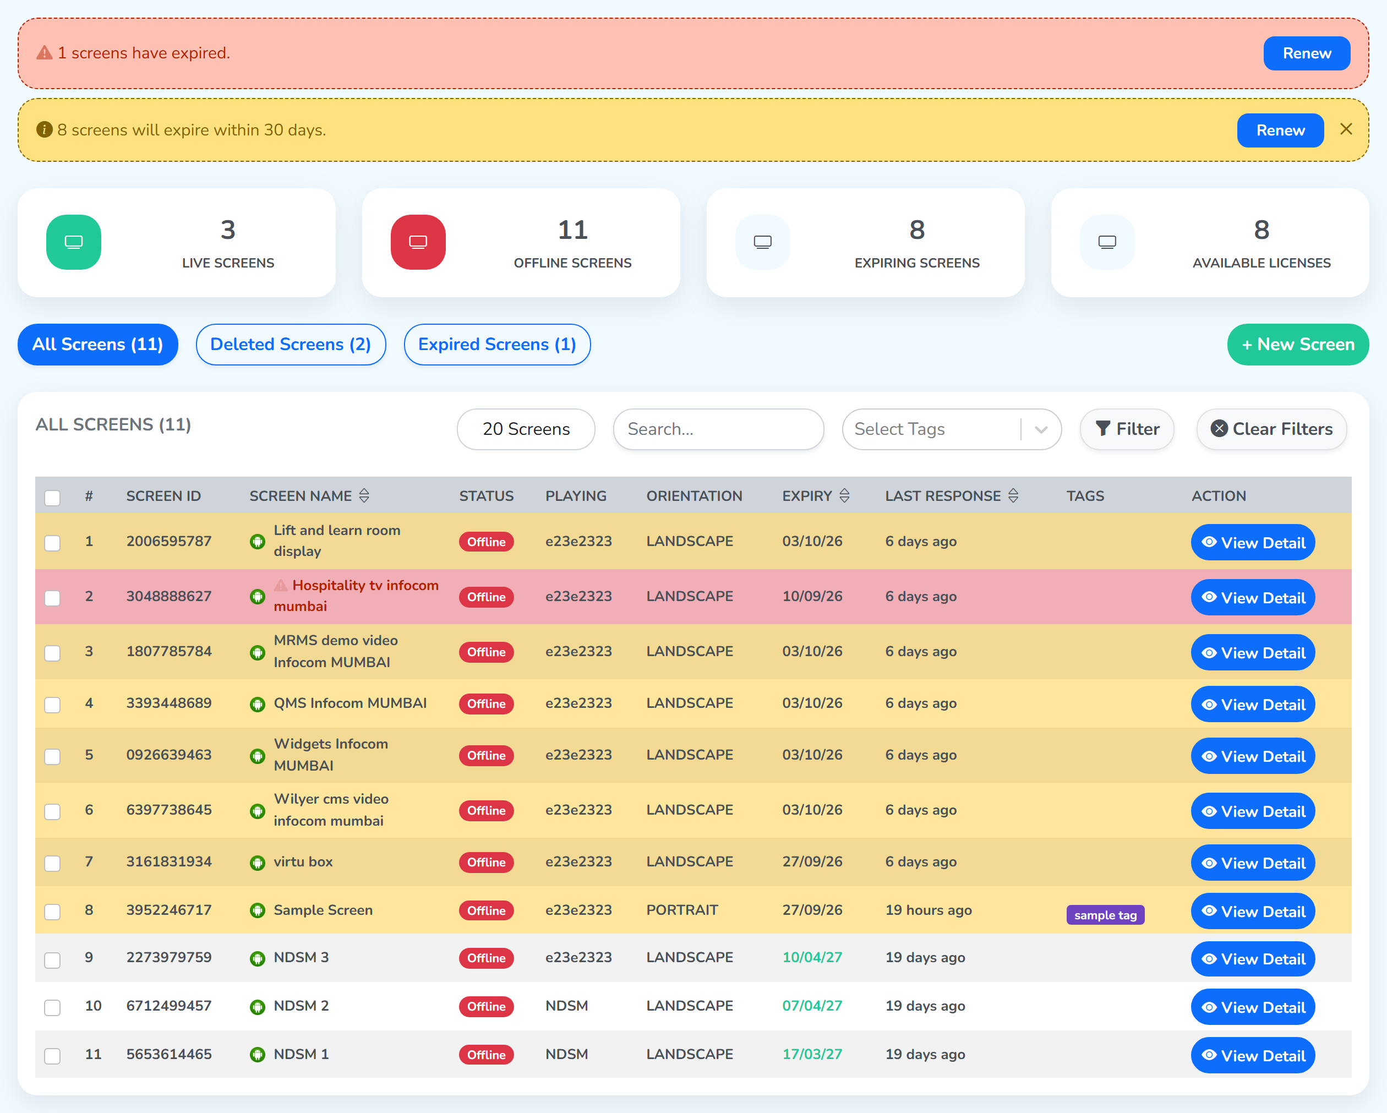Tick the checkbox for virtu box row
1387x1113 pixels.
coord(52,863)
